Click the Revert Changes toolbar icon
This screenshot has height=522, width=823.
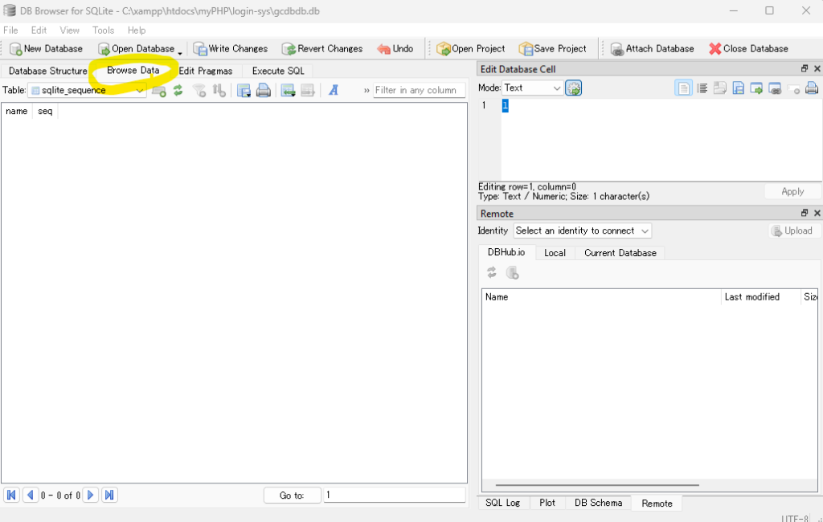point(322,49)
